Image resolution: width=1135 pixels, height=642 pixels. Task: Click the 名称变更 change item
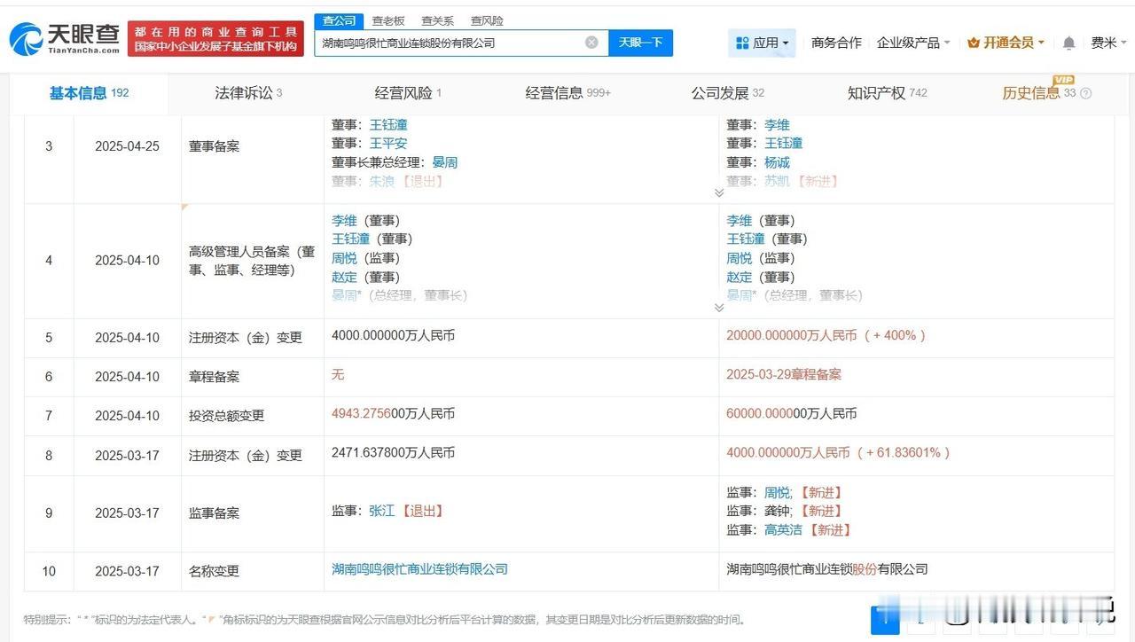coord(215,572)
